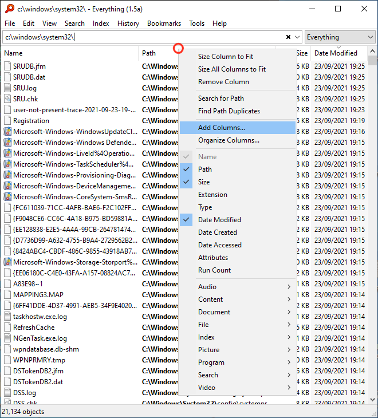Open the Index menu
This screenshot has width=378, height=418.
(101, 23)
